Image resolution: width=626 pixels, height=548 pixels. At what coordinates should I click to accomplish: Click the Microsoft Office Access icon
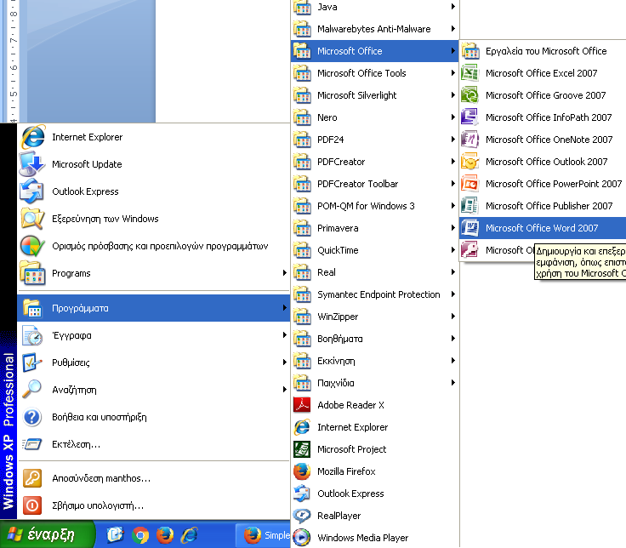point(469,250)
